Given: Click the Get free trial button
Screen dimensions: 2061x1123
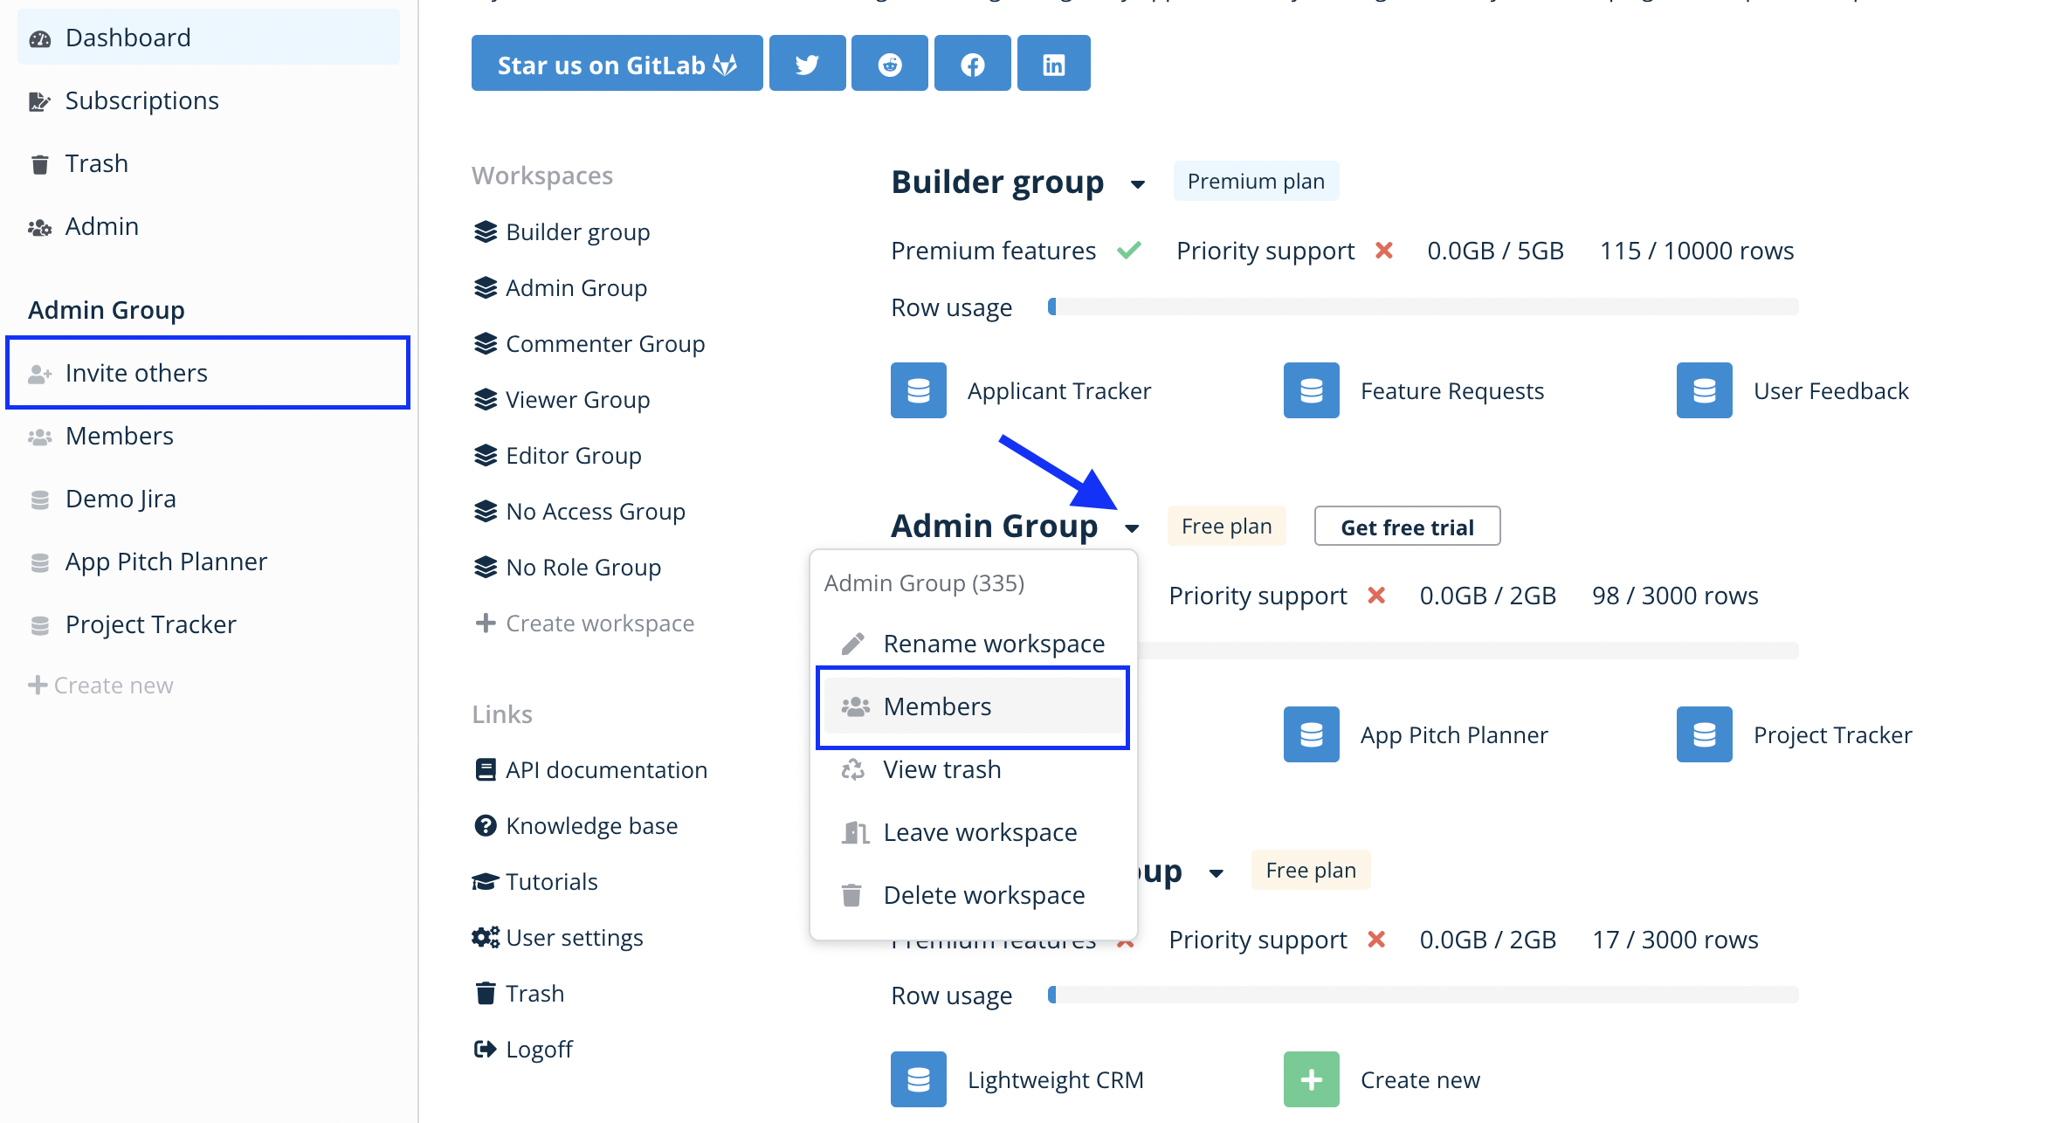Looking at the screenshot, I should (x=1407, y=527).
